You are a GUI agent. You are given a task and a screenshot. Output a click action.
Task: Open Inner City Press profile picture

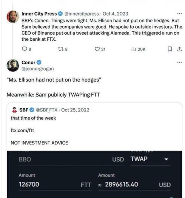pos(13,17)
